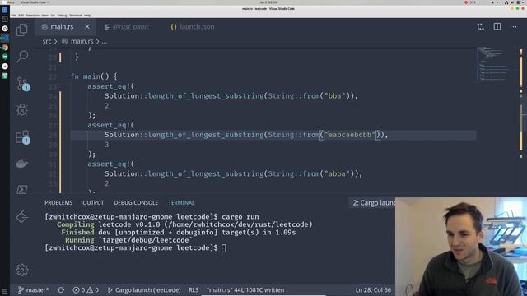Screen dimensions: 527x296
Task: Click 'assert_eq!(' on line 27
Action: (x=111, y=125)
